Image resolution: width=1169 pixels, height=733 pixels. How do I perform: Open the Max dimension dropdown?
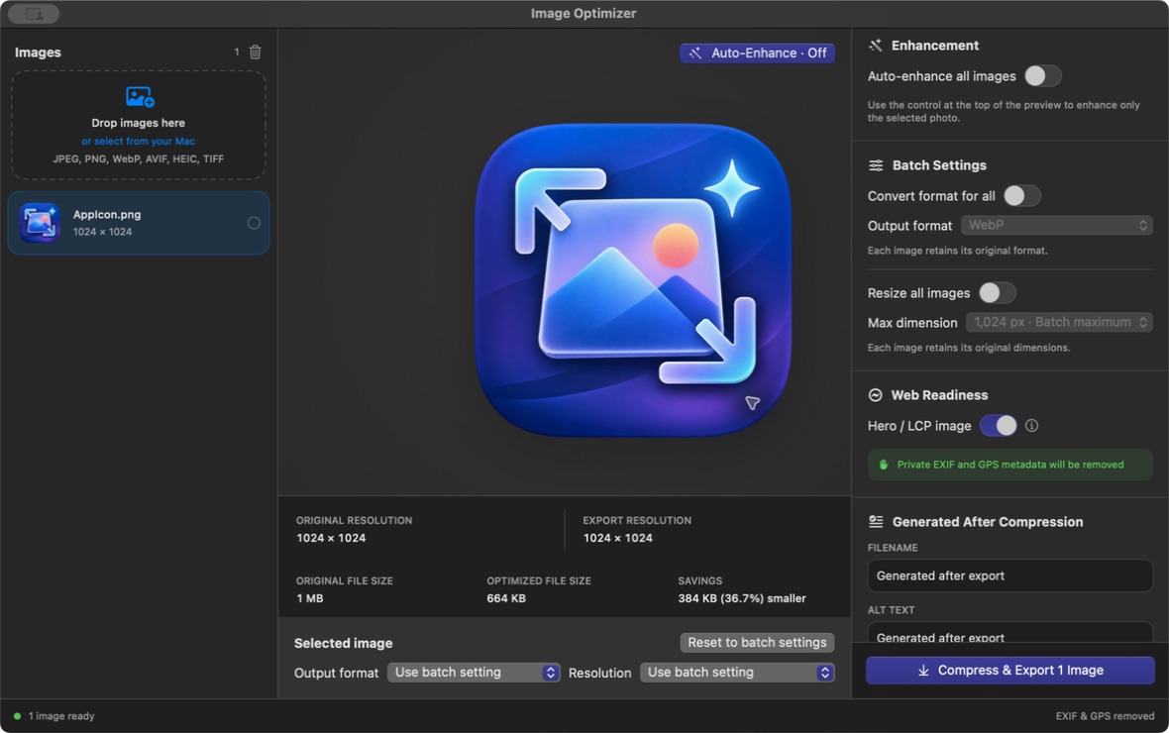pos(1059,322)
